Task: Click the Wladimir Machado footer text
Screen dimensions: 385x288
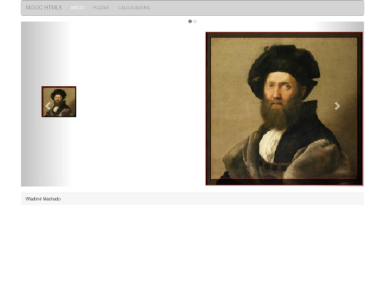Action: pos(43,199)
